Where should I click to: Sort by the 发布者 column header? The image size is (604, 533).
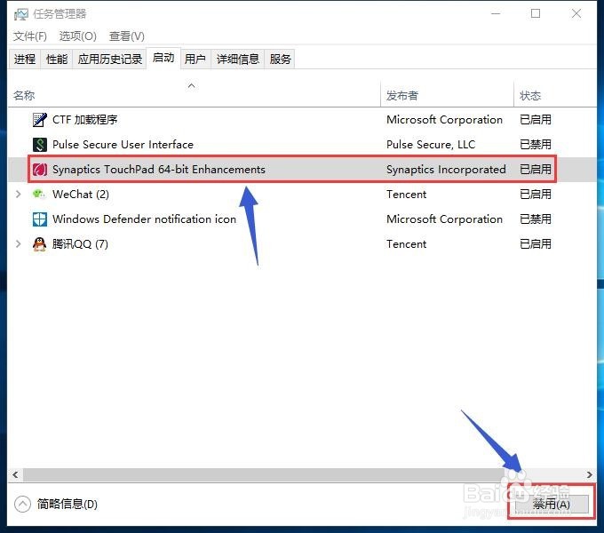(447, 95)
